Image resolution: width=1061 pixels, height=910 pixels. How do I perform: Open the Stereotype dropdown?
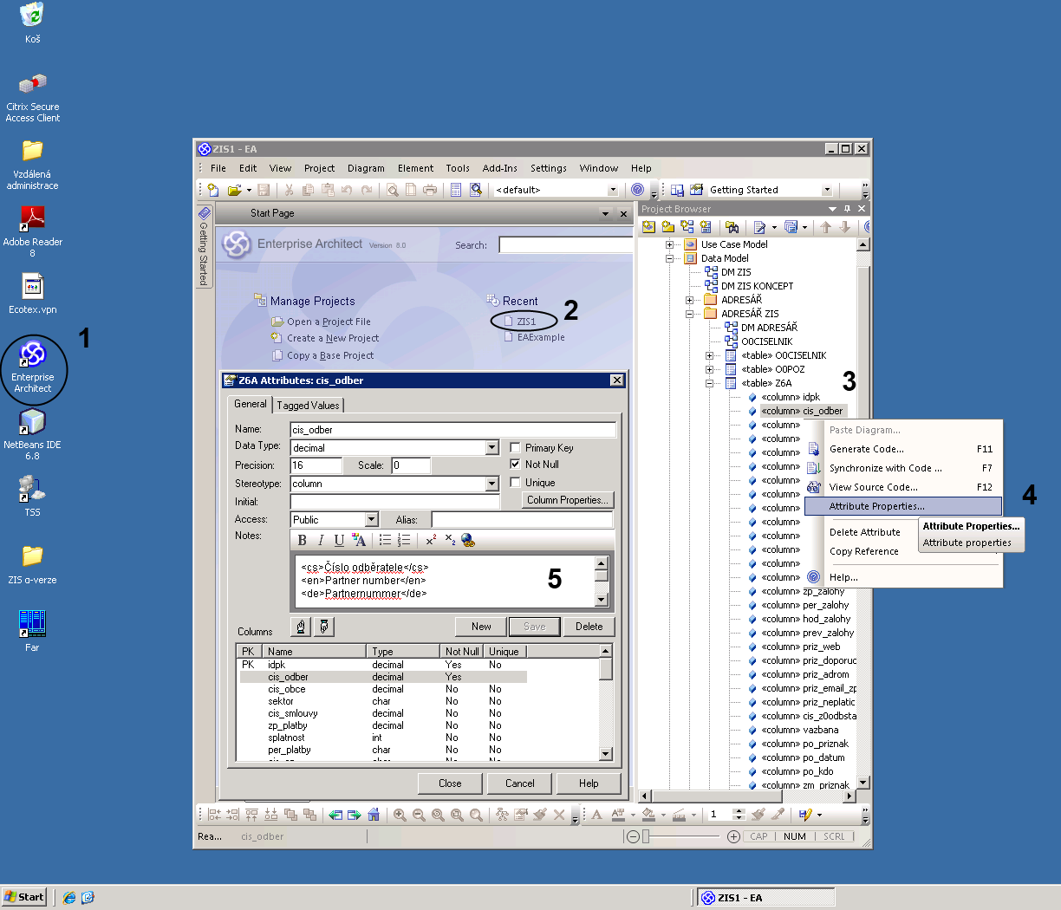491,484
